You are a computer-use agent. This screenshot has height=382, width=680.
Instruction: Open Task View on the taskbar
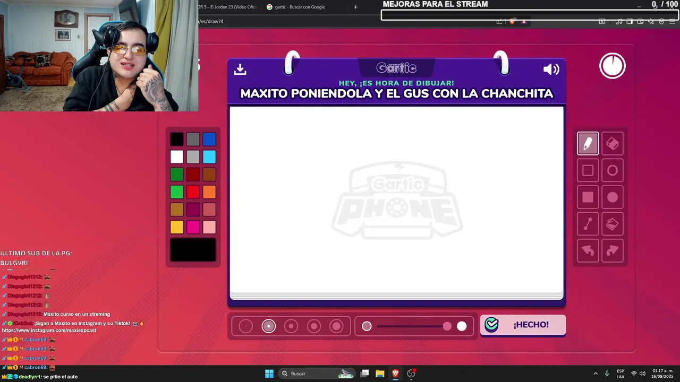coord(364,374)
